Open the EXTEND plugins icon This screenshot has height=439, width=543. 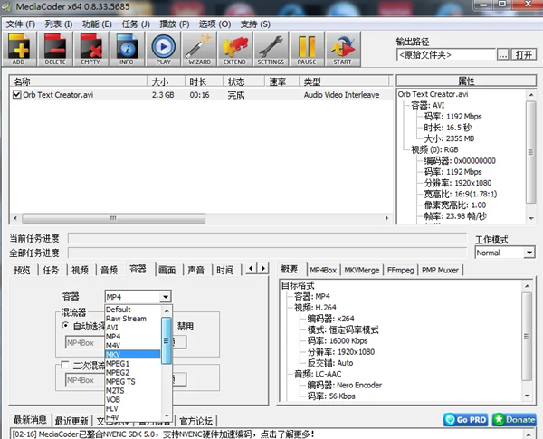coord(234,49)
